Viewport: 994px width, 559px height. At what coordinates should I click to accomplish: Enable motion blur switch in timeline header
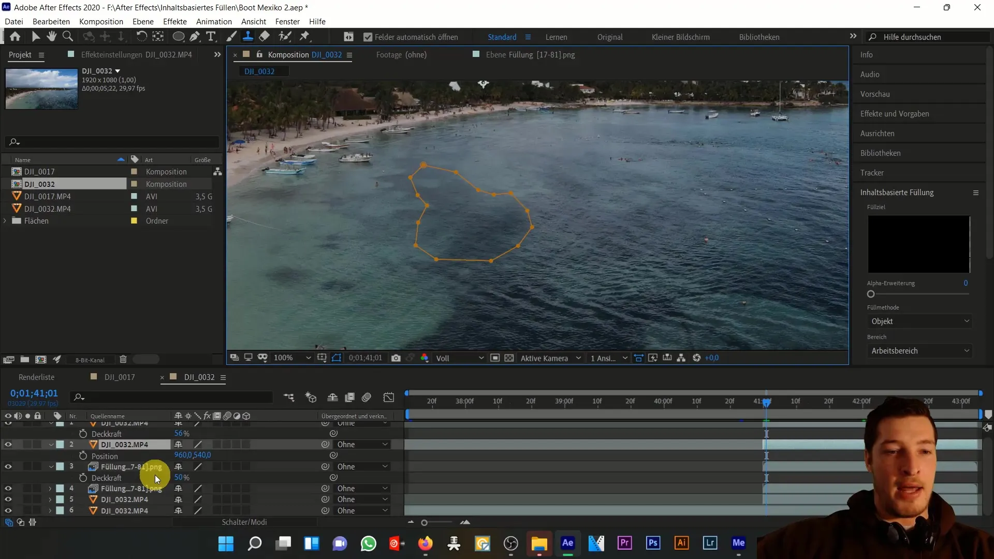point(367,398)
